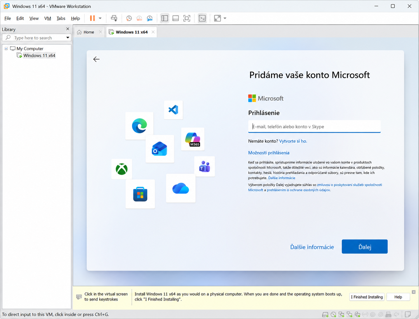Click the 'I Finished Installing' button
Screen dimensions: 419x319
367,297
